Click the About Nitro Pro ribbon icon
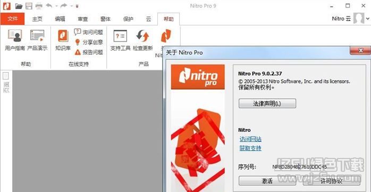The width and height of the screenshot is (371, 192). 166,36
